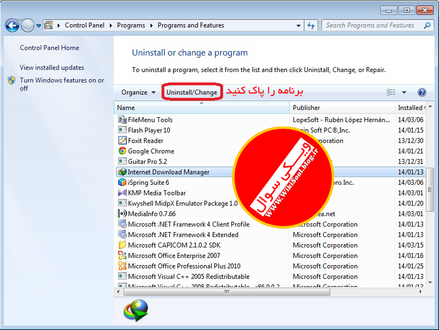The image size is (439, 330).
Task: Click the Internet Download Manager row icon
Action: point(122,172)
